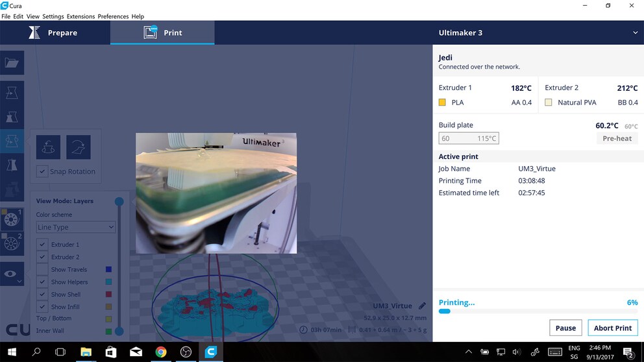Open Microsoft Store from taskbar
The height and width of the screenshot is (362, 644).
click(111, 352)
